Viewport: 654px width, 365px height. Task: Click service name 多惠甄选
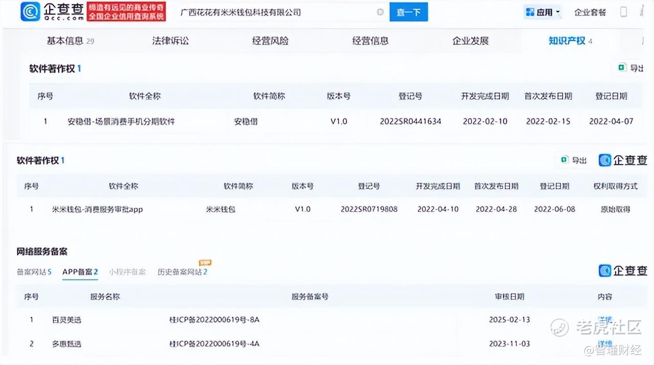(66, 344)
